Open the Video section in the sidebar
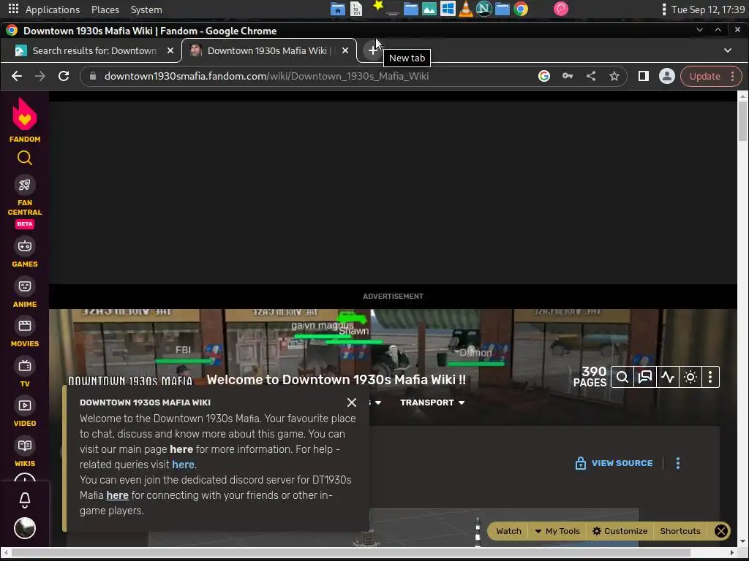Image resolution: width=749 pixels, height=561 pixels. point(25,412)
